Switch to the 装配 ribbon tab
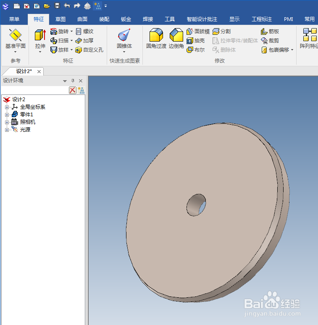 104,19
